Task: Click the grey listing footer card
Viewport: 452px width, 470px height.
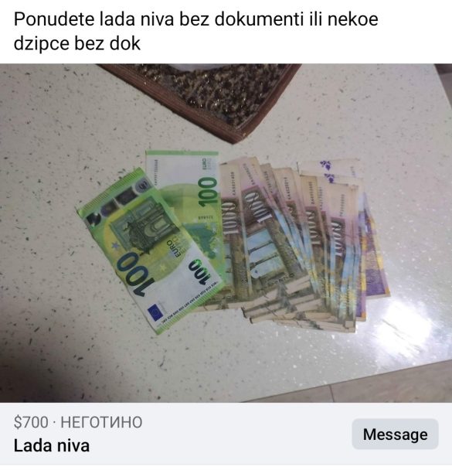Action: [x=226, y=434]
